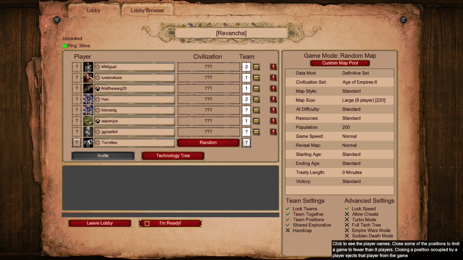Viewport: 463px width, 260px height.
Task: Click the chat icon in aapanjus's row
Action: pos(256,121)
